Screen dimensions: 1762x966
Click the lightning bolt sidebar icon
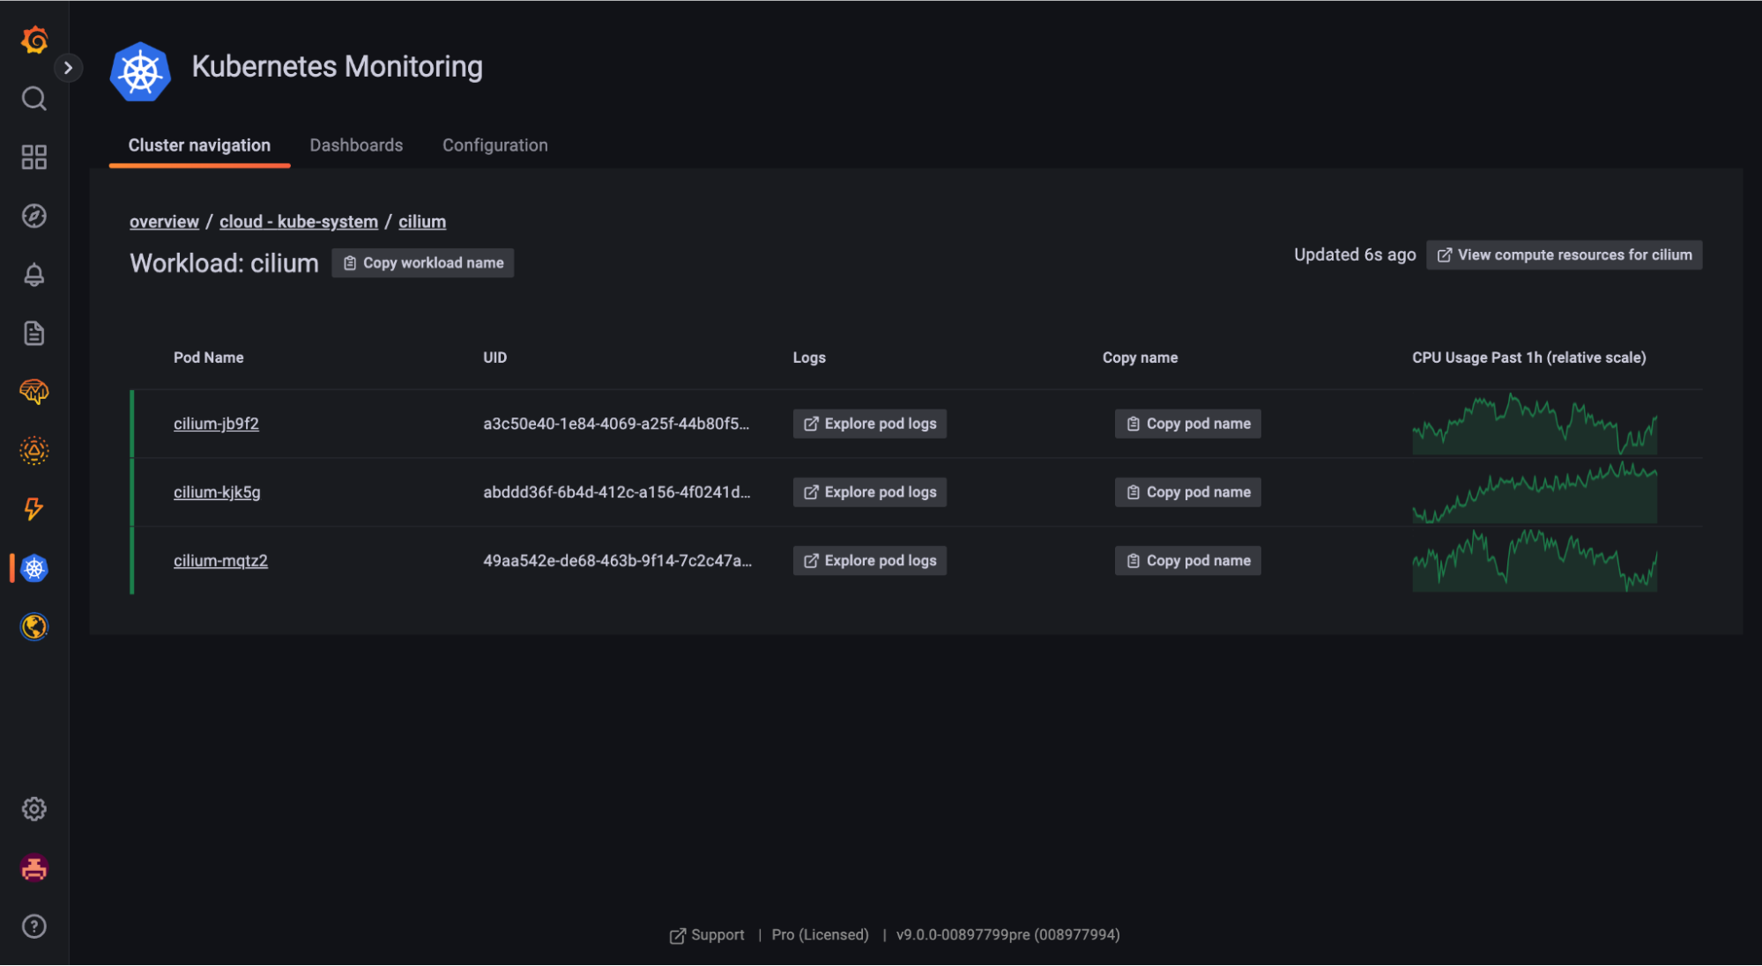click(34, 509)
